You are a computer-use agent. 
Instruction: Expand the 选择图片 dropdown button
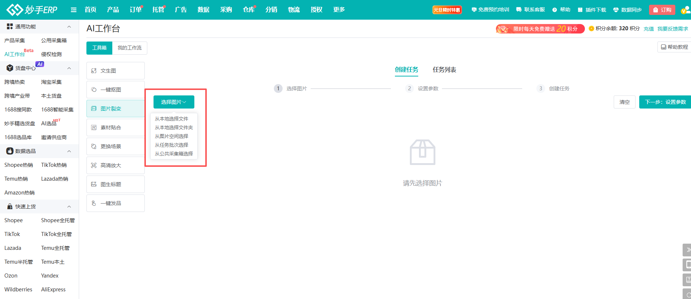pyautogui.click(x=174, y=102)
